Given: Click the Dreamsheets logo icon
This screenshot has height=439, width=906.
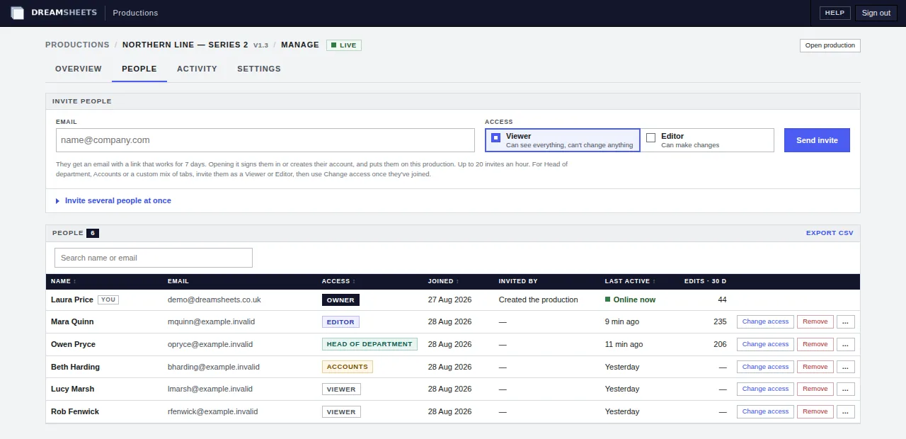Looking at the screenshot, I should 18,13.
